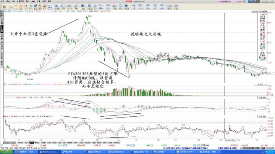Open the 帮助 menu
This screenshot has width=275, height=154.
[x=49, y=1]
